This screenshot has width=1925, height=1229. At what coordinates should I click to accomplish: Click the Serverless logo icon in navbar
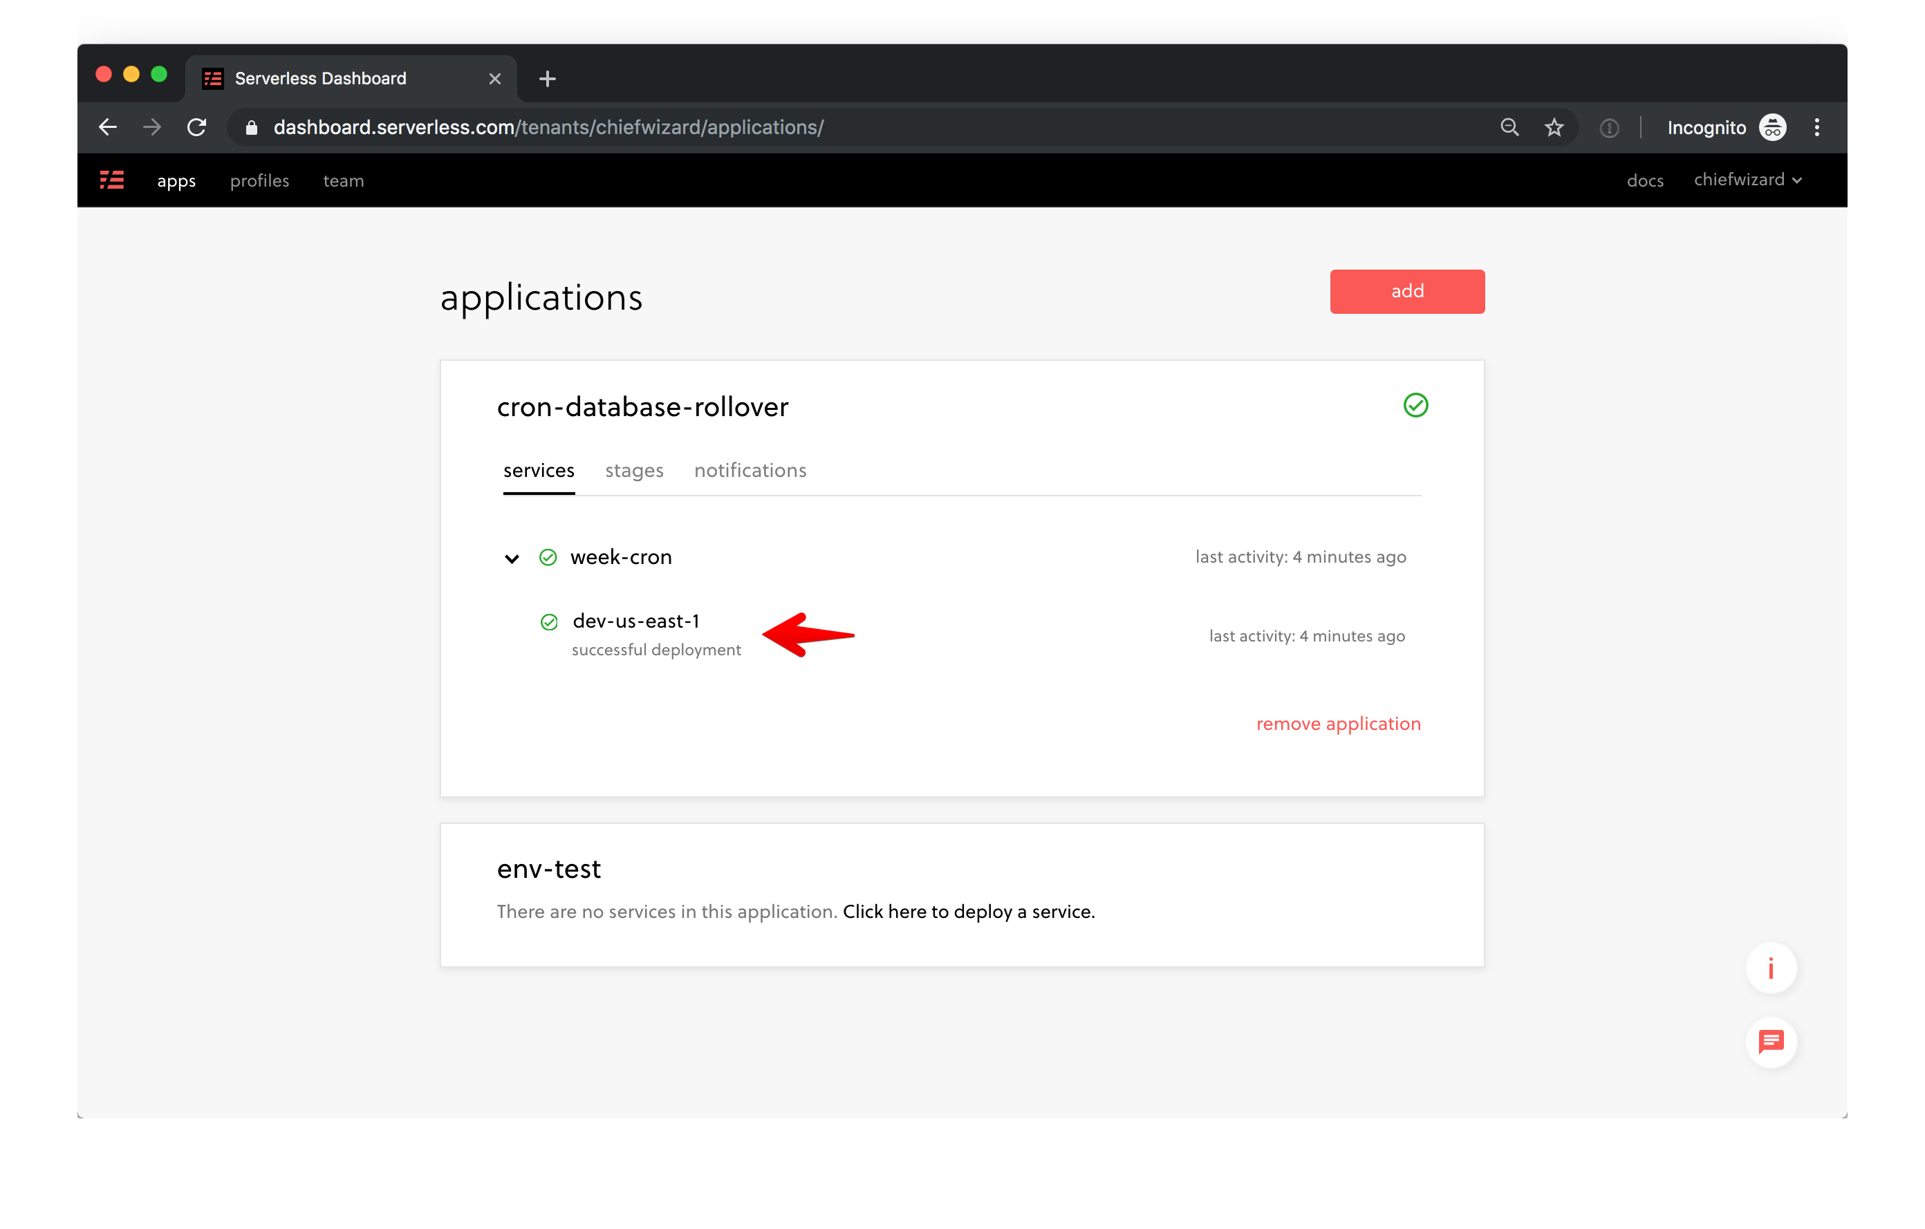112,180
